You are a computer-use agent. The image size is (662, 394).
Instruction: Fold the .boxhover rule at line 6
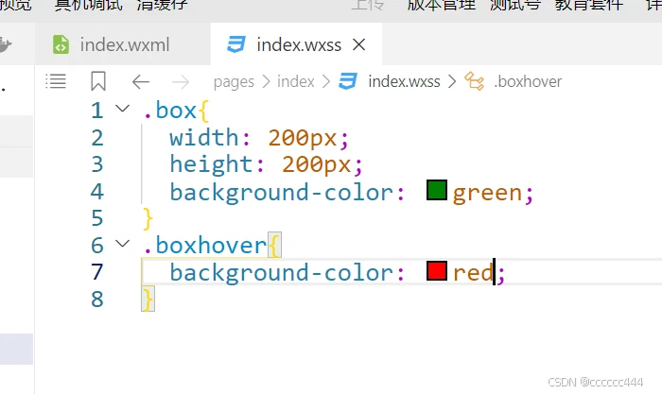coord(122,245)
